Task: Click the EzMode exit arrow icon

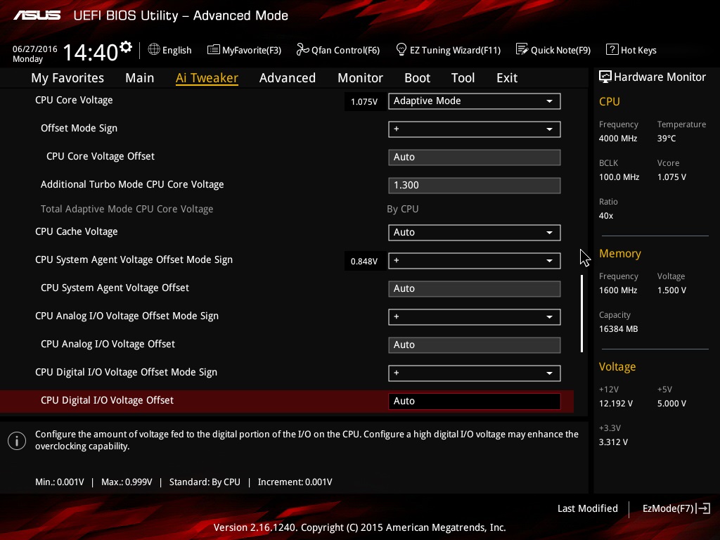Action: click(703, 508)
